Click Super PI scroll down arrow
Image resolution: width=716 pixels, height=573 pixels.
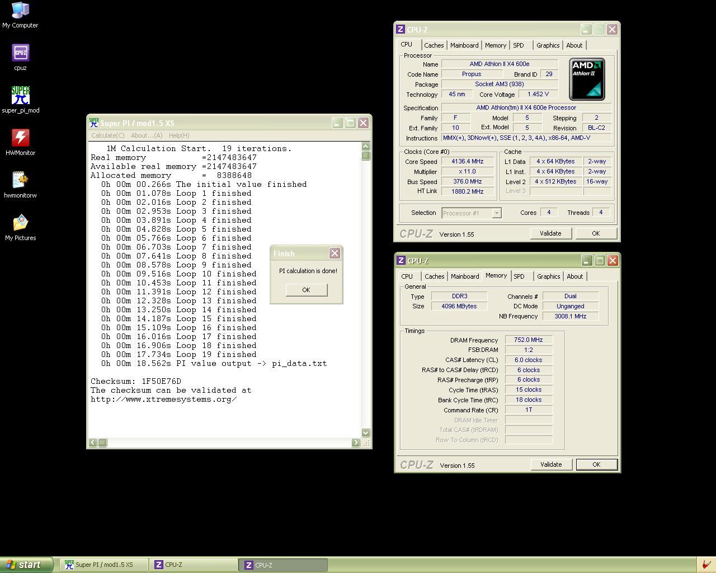(x=366, y=433)
